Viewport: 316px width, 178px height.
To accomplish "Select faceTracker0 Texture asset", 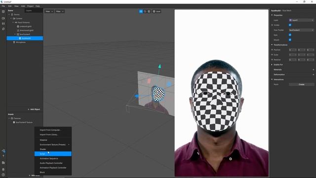I will tap(24, 122).
